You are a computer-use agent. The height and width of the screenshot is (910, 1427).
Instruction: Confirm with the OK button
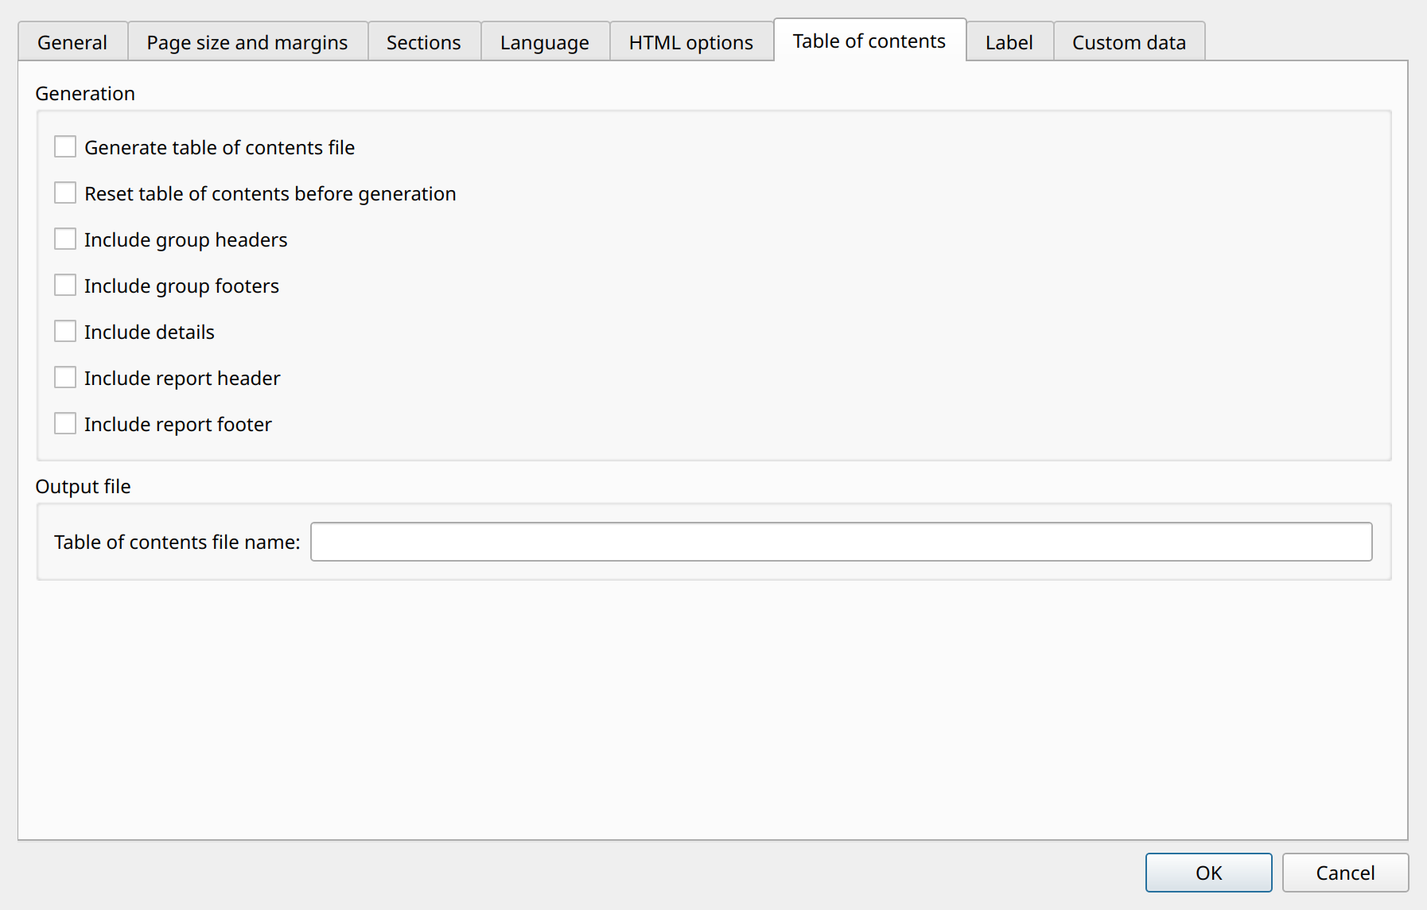pos(1208,873)
